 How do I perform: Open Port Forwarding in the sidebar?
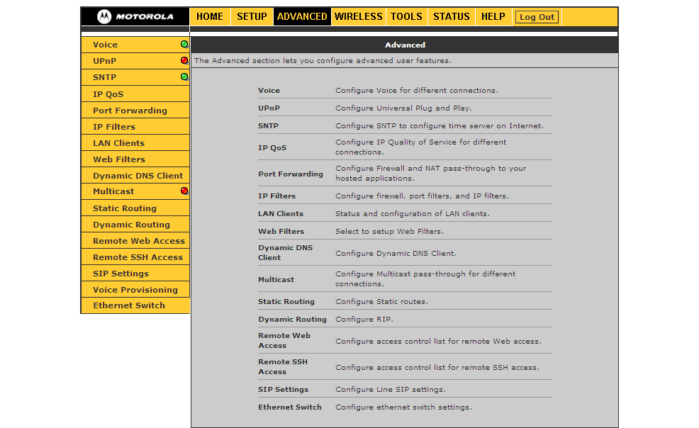(130, 111)
